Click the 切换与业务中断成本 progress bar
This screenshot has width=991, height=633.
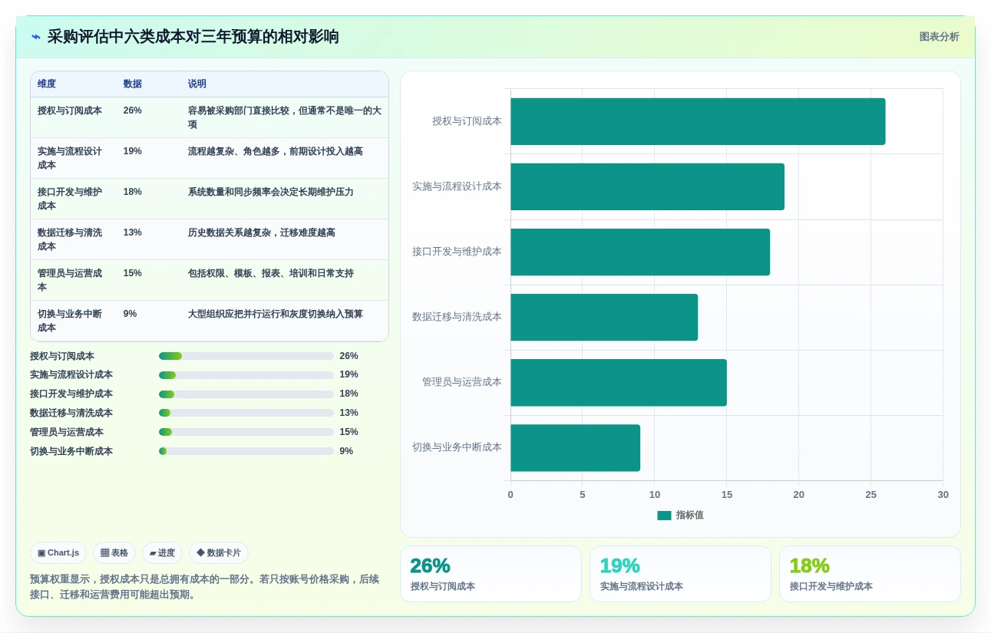click(246, 451)
